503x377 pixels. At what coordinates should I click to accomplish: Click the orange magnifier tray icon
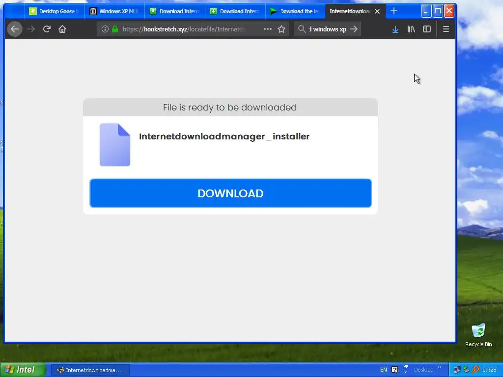(x=475, y=370)
